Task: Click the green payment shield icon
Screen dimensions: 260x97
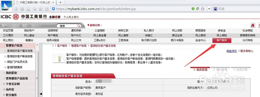Action: pos(193,9)
